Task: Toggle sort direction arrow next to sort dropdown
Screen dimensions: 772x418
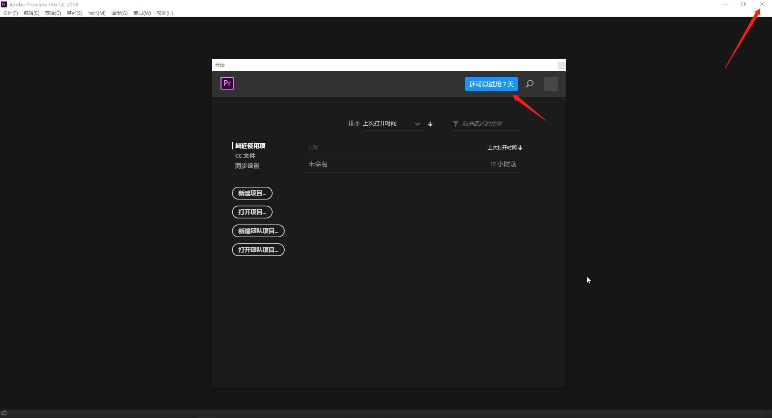Action: coord(430,124)
